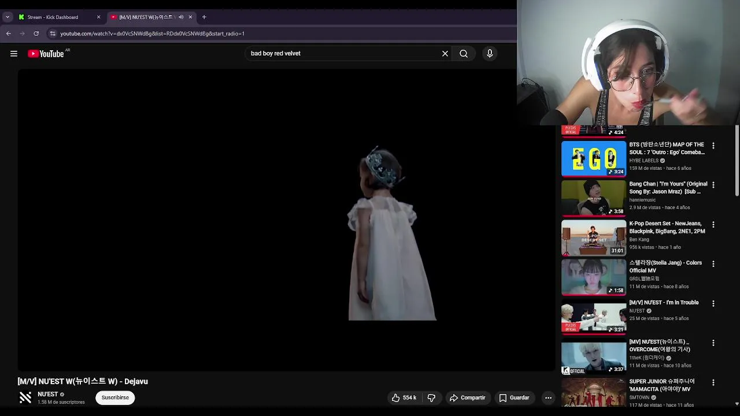740x416 pixels.
Task: Open options menu for BTS MAP OF THE SOUL video
Action: point(713,146)
